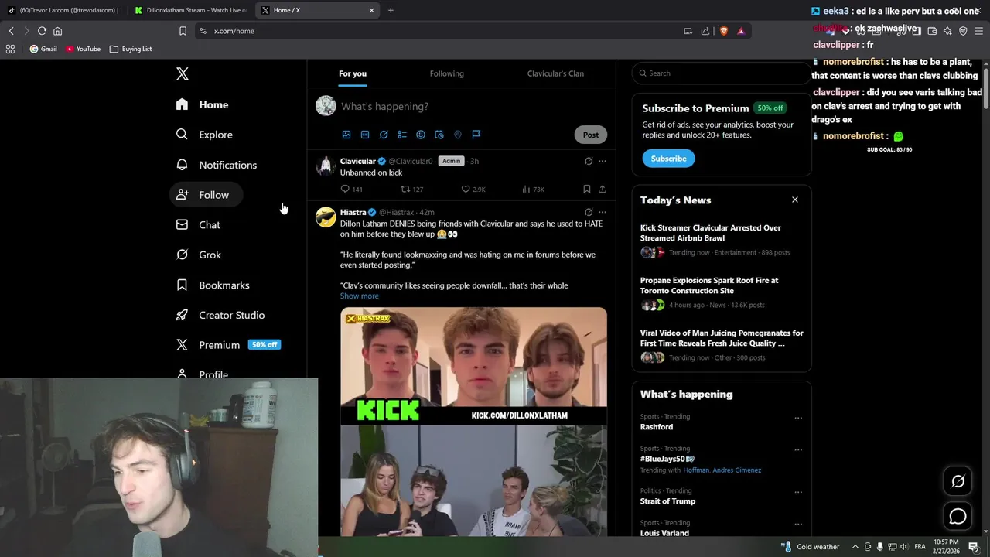Open Windows notification center in taskbar

(974, 547)
